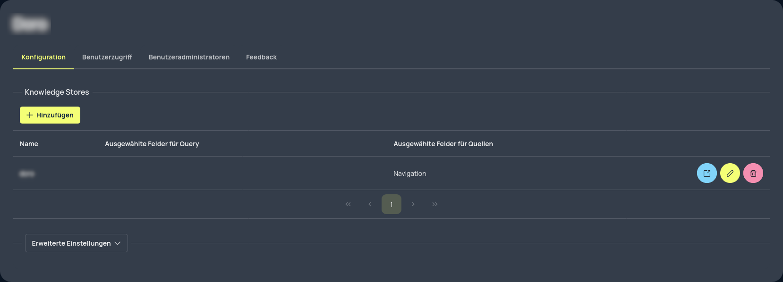Go to the next page arrow

(413, 204)
